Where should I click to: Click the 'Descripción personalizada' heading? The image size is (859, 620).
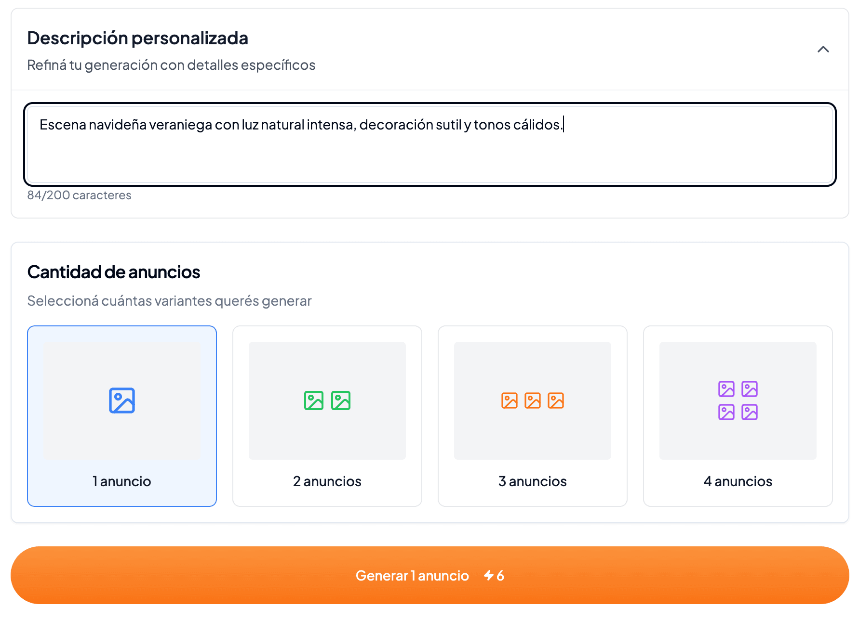[x=137, y=38]
